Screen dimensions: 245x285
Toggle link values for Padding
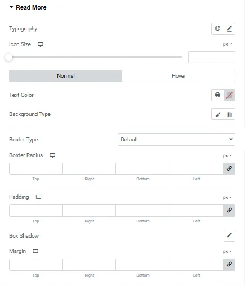point(229,211)
